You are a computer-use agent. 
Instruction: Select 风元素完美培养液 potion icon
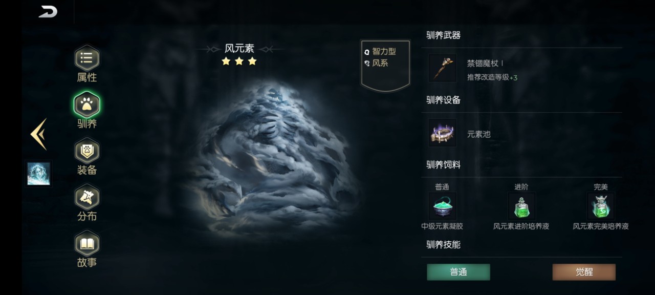coord(601,206)
